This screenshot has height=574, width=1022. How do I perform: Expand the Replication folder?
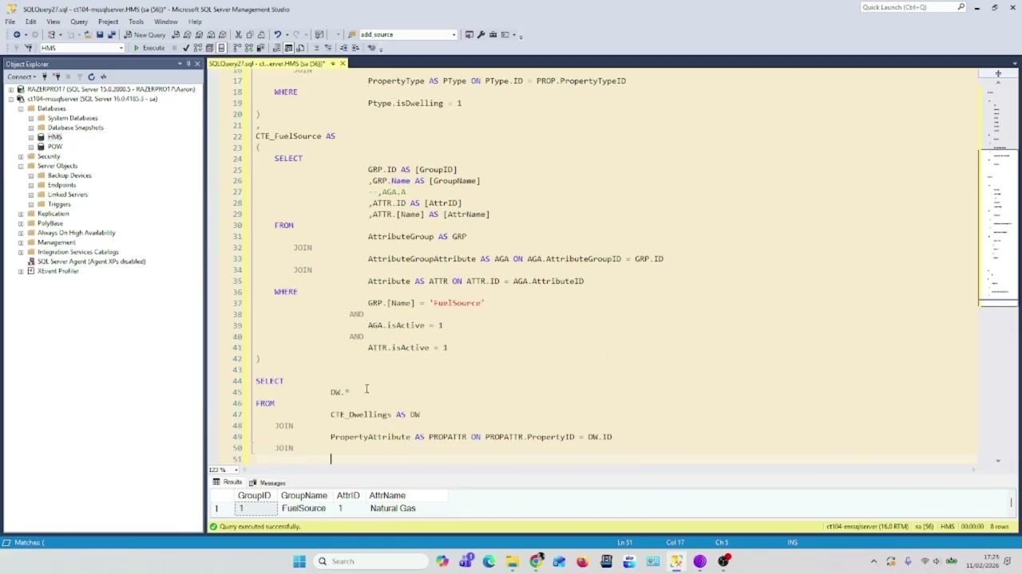pos(21,214)
